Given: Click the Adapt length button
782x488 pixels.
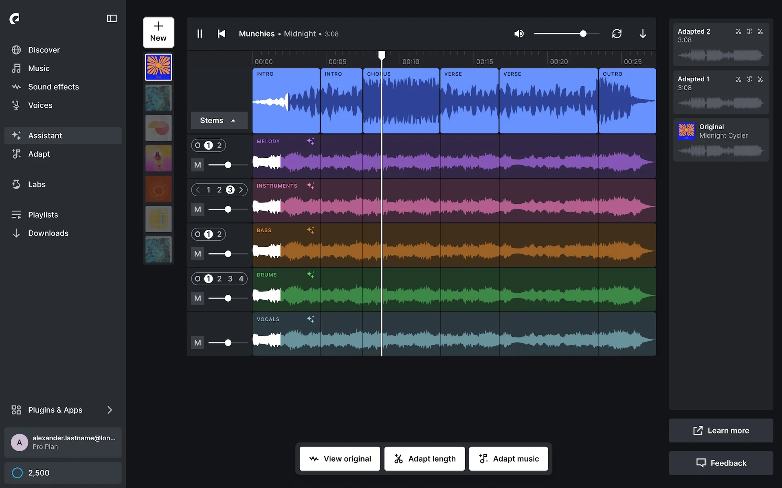Looking at the screenshot, I should (424, 458).
